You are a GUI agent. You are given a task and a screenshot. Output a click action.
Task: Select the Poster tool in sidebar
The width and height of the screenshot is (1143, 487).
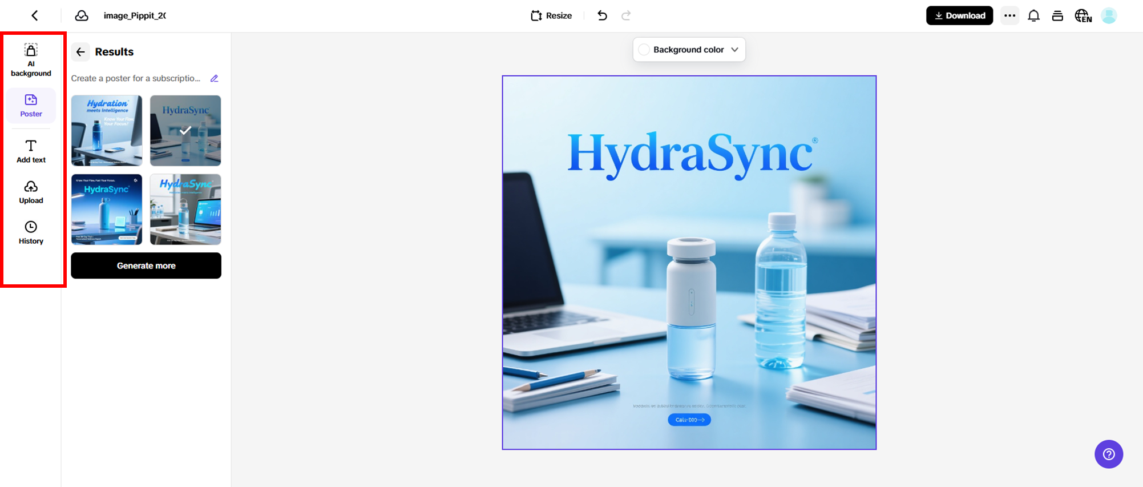pyautogui.click(x=31, y=106)
